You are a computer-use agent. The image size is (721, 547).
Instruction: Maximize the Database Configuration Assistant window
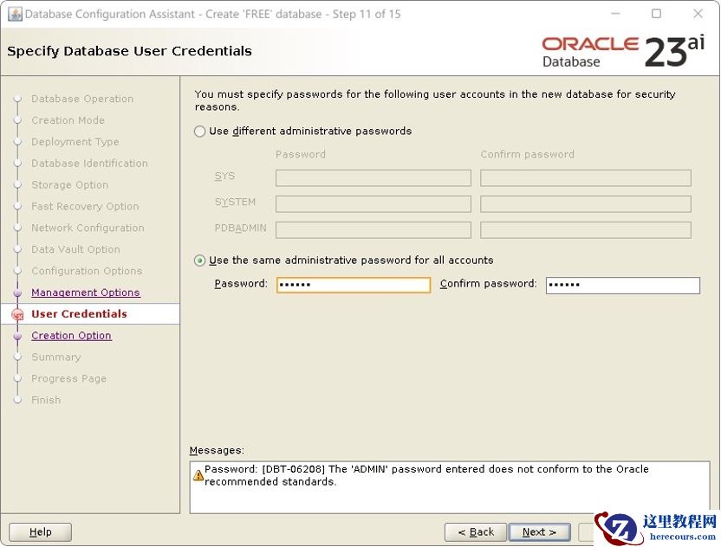coord(657,14)
